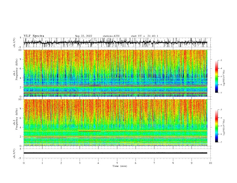Click time axis tick label "3"
237x183 pixels.
click(x=80, y=163)
